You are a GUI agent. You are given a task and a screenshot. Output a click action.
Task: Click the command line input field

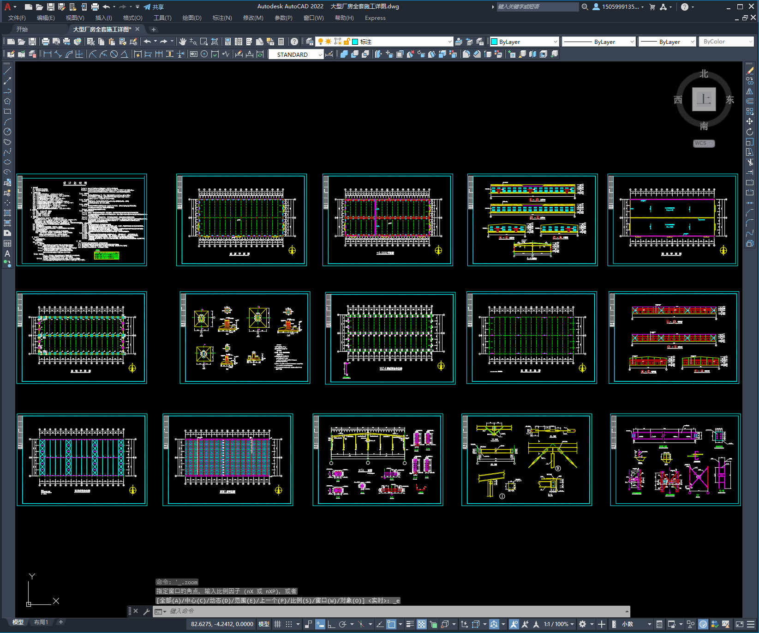pyautogui.click(x=392, y=611)
